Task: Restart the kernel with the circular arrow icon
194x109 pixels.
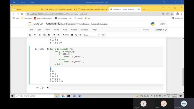Action: 76,35
